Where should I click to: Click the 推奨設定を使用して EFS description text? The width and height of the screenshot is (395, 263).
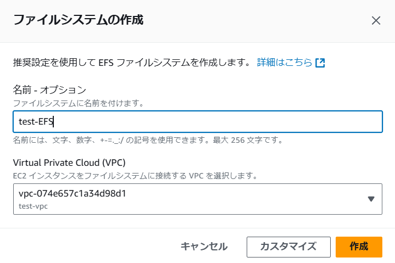[x=131, y=62]
